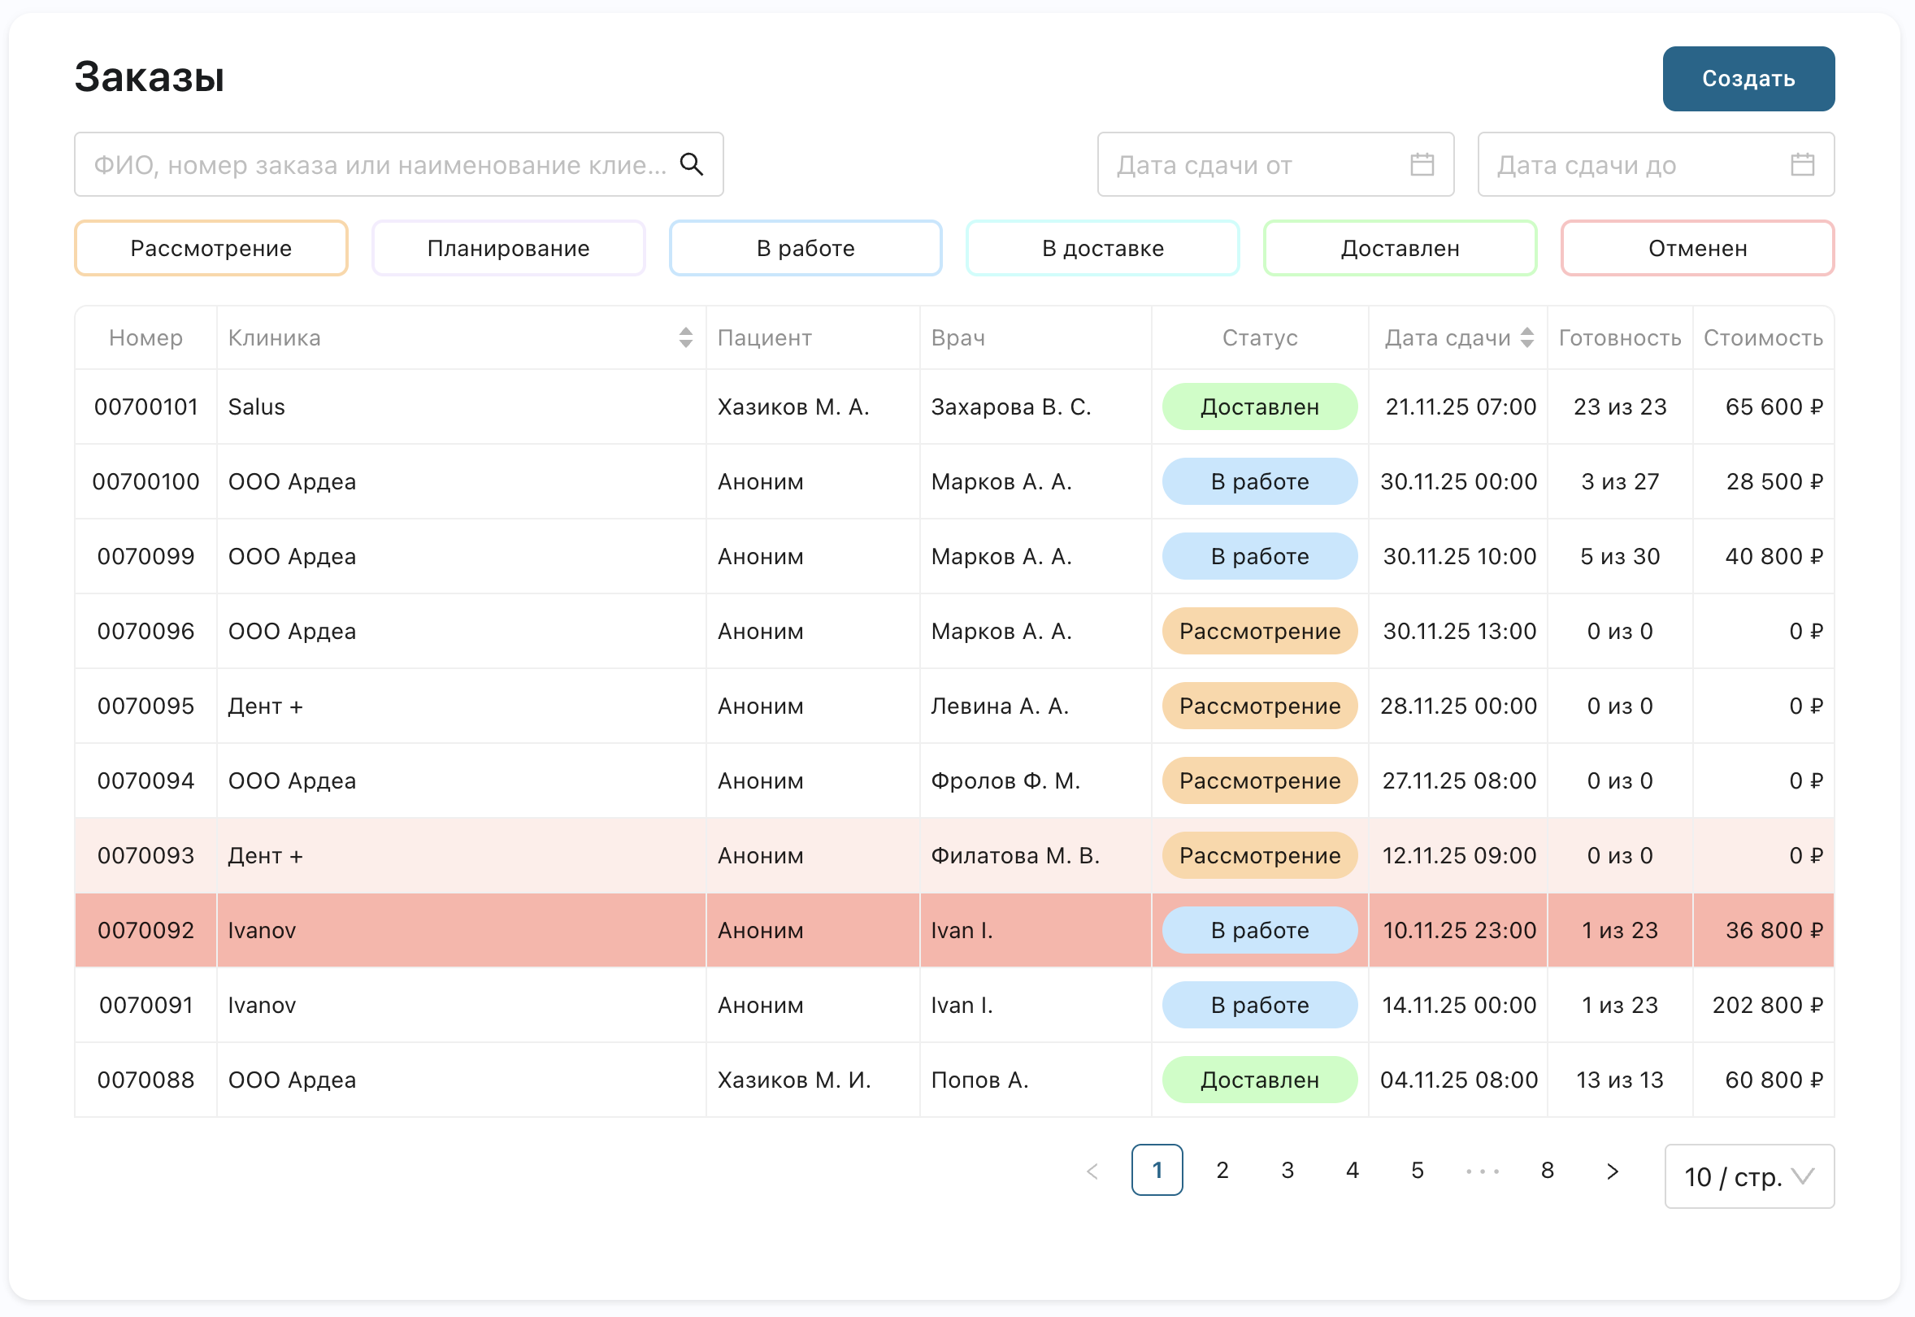The height and width of the screenshot is (1317, 1915).
Task: Go to next page arrow
Action: pyautogui.click(x=1611, y=1170)
